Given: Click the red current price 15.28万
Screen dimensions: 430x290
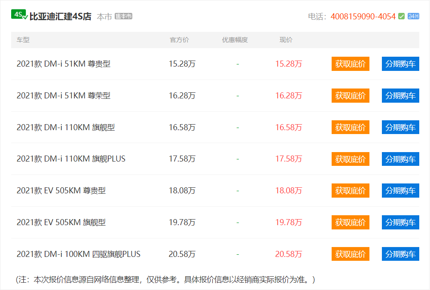Looking at the screenshot, I should (x=289, y=64).
